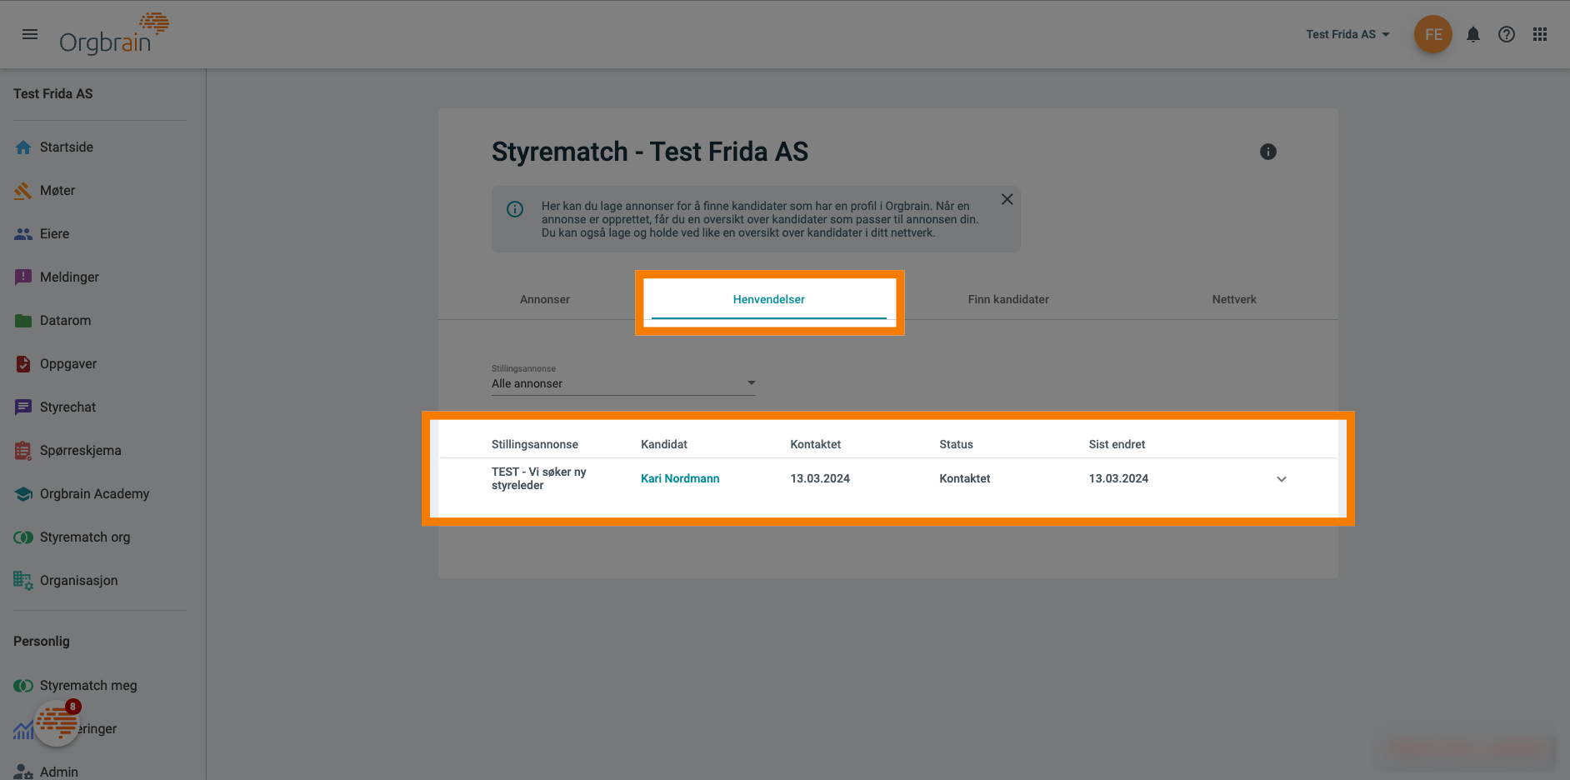Click the Status column header
Screen dimensions: 1570x780
[x=956, y=444]
